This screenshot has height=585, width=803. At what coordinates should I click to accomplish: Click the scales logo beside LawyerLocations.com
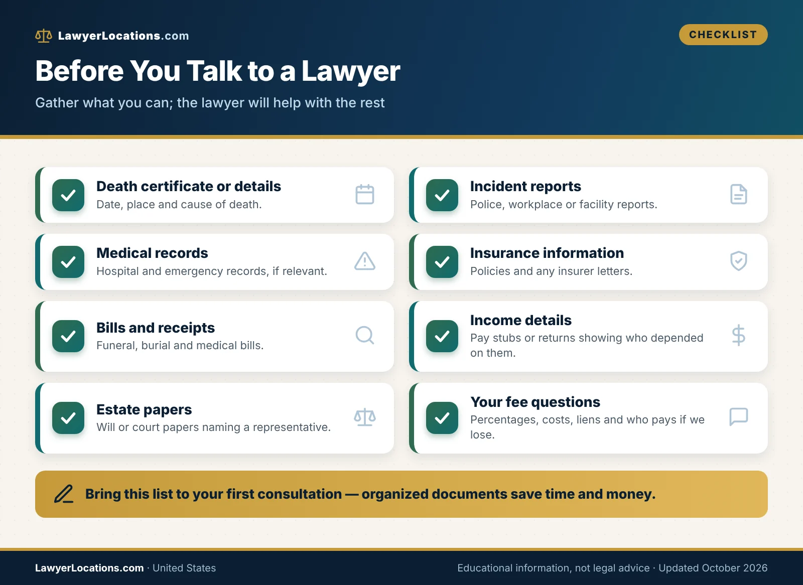click(44, 36)
